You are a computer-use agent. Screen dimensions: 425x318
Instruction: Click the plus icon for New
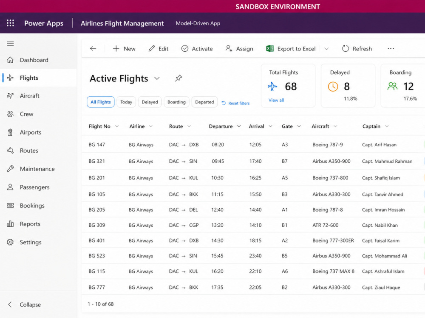tap(116, 49)
